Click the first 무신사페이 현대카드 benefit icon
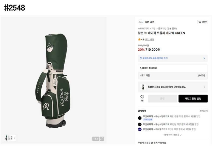The height and width of the screenshot is (159, 212). click(x=140, y=118)
